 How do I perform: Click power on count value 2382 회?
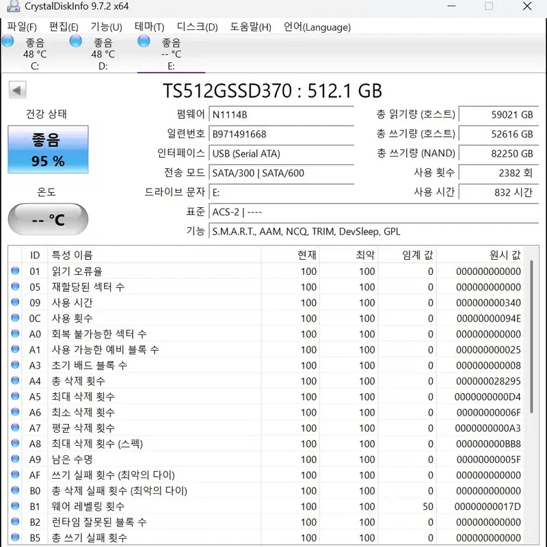point(498,173)
